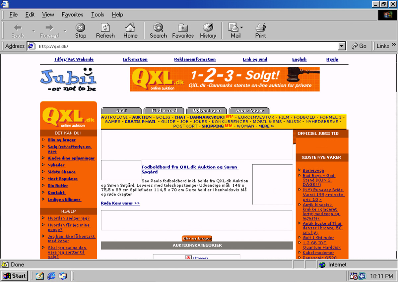This screenshot has width=398, height=282.
Task: Open the Back history dropdown arrow
Action: coord(34,31)
